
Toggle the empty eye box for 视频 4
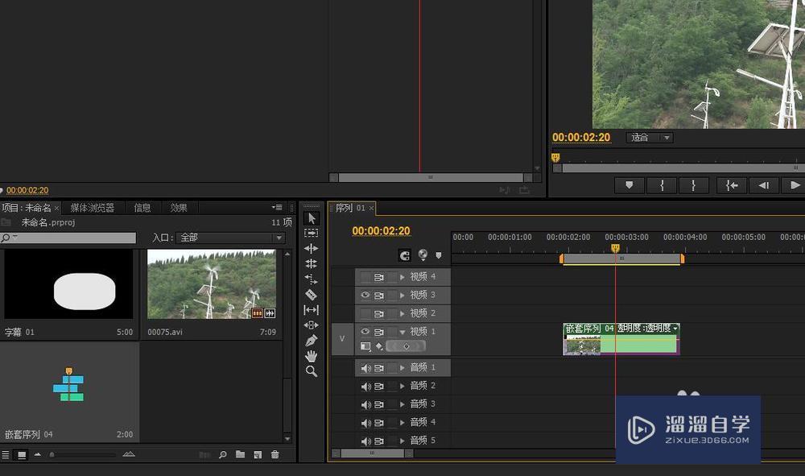(x=365, y=277)
